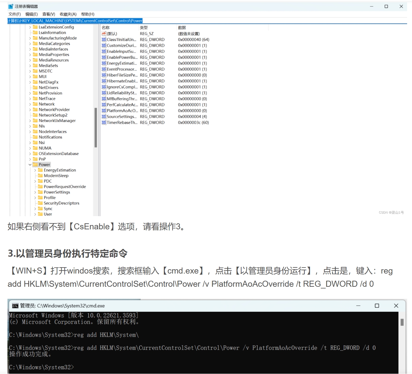The image size is (412, 374).
Task: Click the 操作成功完成 output line in cmd
Action: click(30, 354)
